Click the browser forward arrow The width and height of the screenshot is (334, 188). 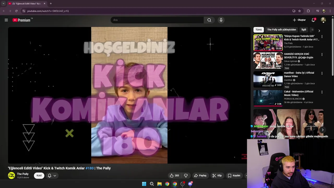(x=10, y=11)
